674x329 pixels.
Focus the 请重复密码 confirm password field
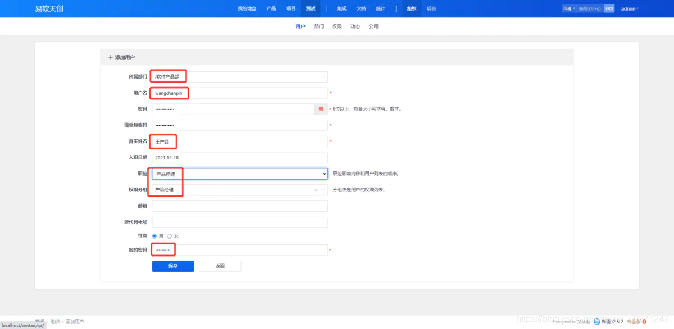pos(240,125)
